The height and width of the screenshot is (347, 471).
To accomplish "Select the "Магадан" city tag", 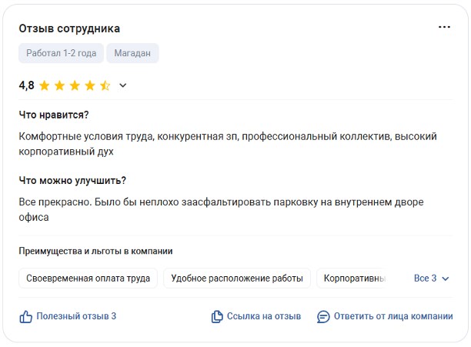I will point(132,53).
